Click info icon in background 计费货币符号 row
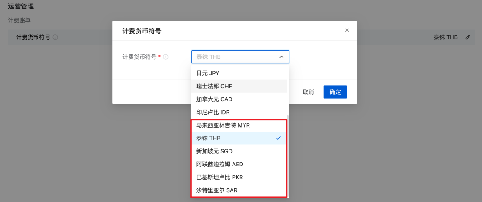Image resolution: width=482 pixels, height=202 pixels. pos(55,37)
